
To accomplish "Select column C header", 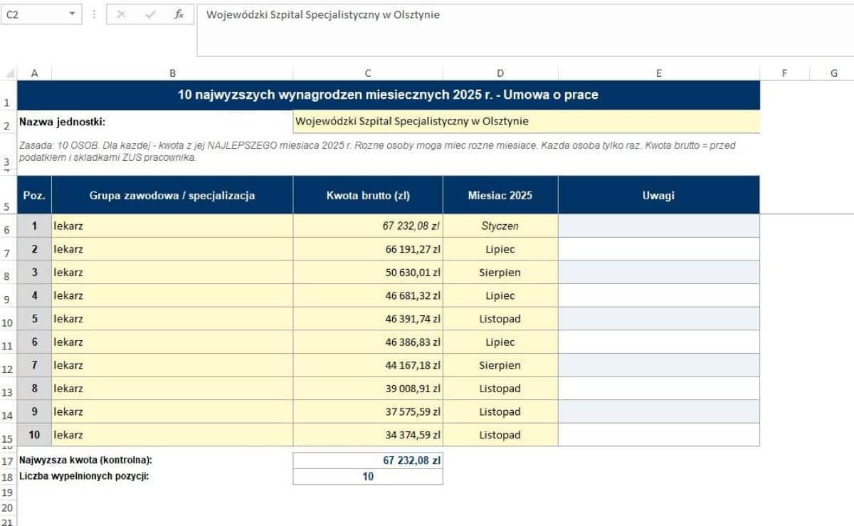I will [x=368, y=73].
